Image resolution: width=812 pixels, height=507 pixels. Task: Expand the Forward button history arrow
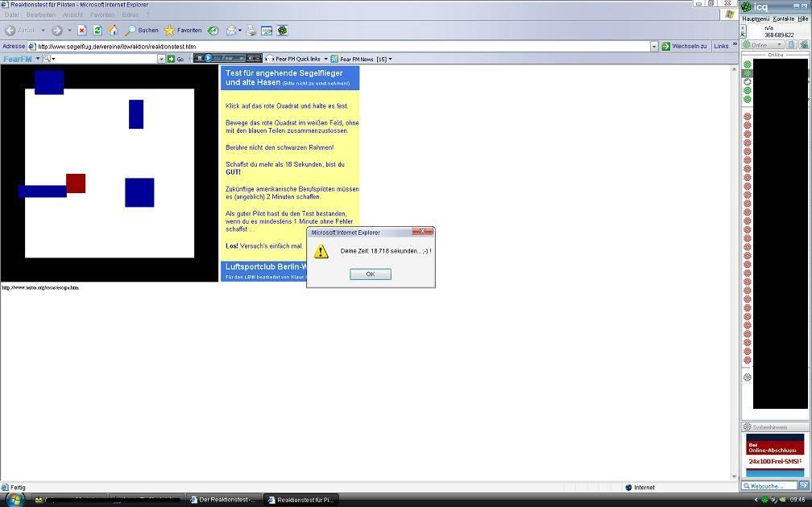pyautogui.click(x=69, y=31)
